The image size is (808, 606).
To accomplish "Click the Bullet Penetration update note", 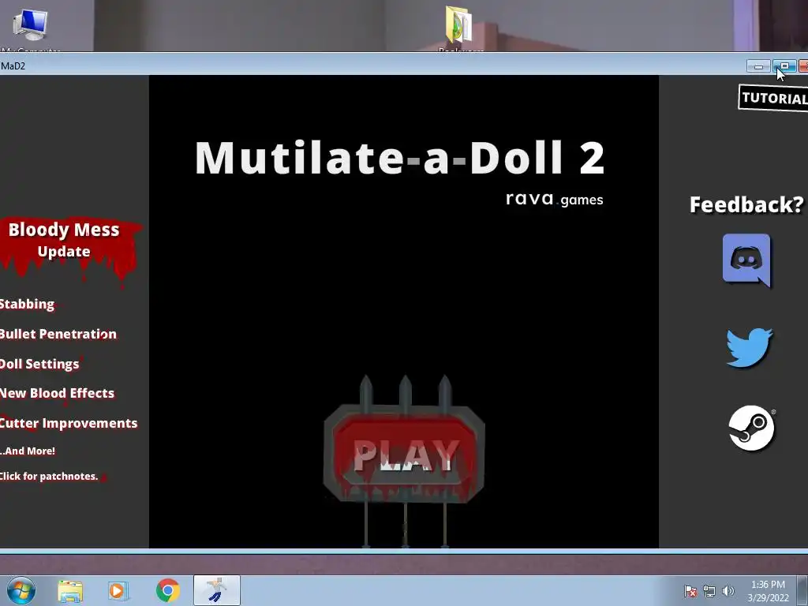I will [58, 334].
